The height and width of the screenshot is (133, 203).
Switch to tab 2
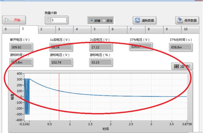pos(46,29)
